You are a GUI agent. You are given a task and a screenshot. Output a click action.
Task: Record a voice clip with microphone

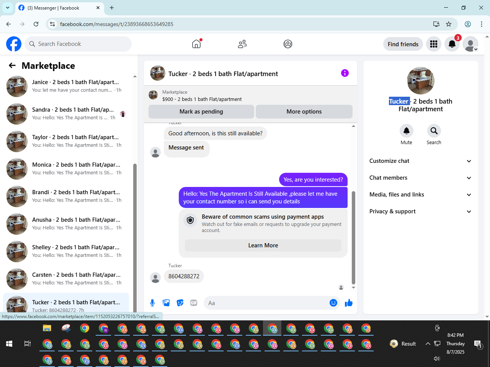(x=152, y=303)
